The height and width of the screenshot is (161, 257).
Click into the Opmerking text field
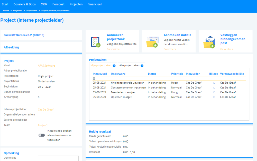[x=58, y=158]
